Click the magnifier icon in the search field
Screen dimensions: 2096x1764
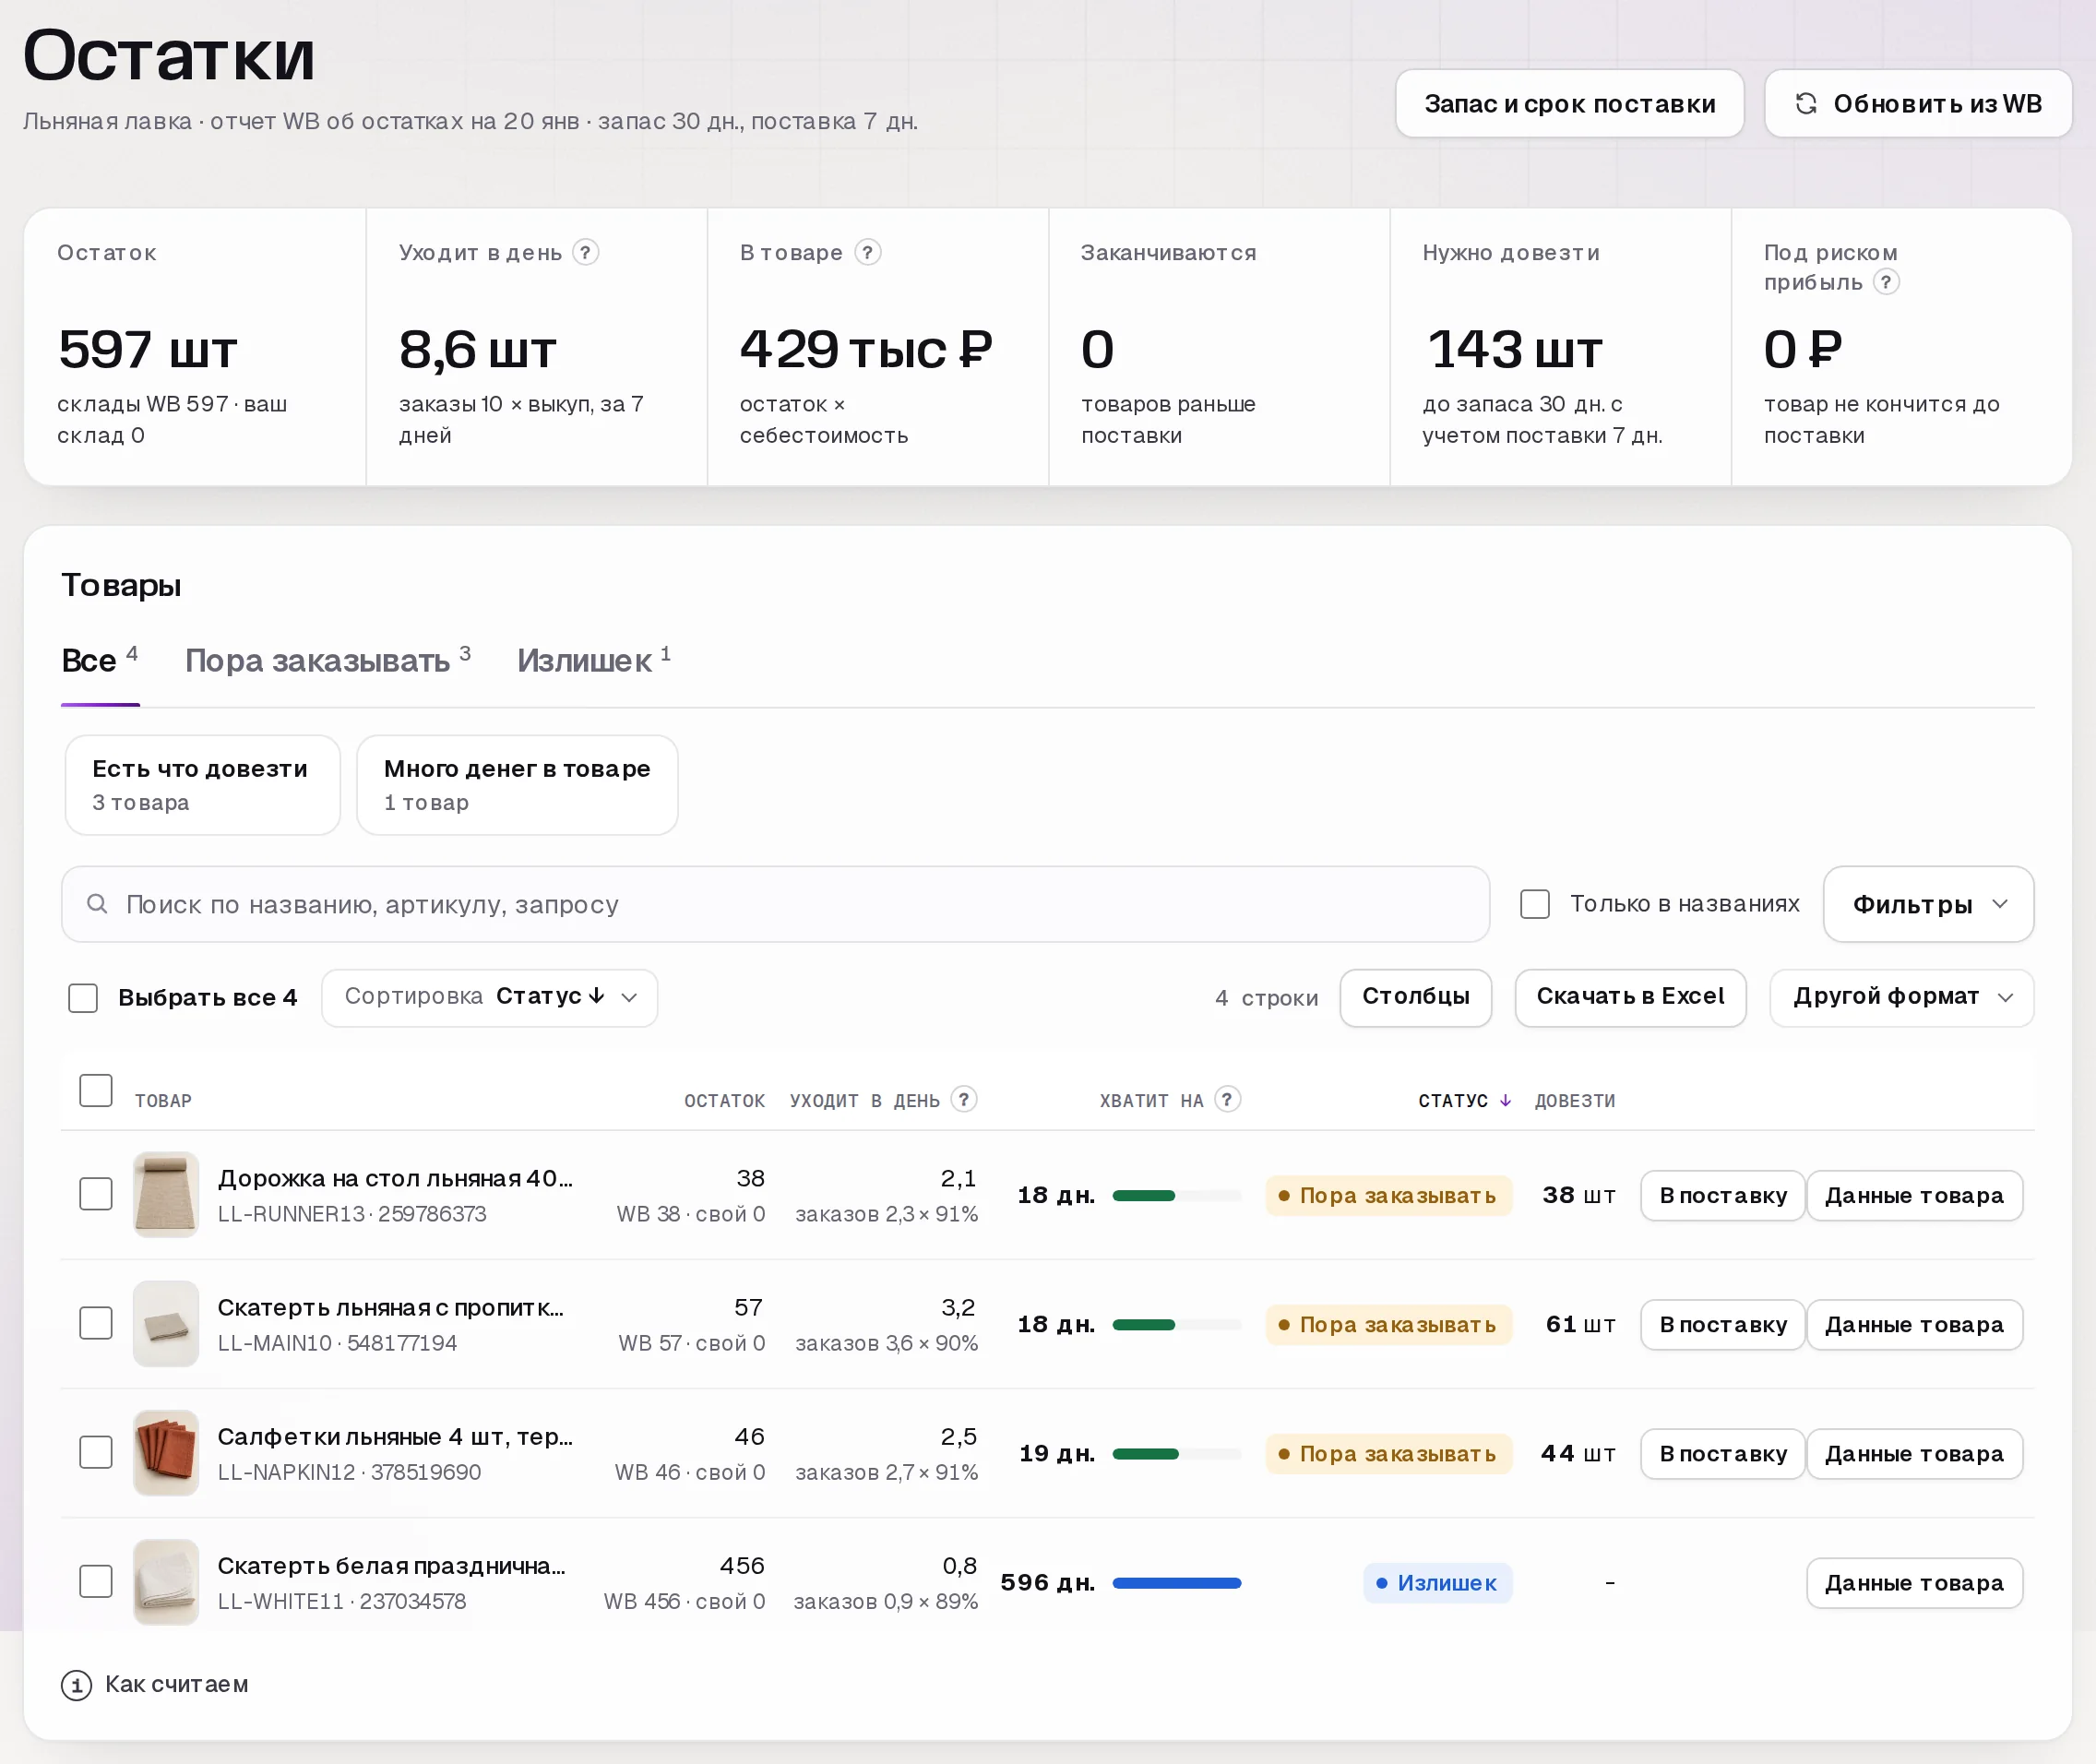(97, 904)
